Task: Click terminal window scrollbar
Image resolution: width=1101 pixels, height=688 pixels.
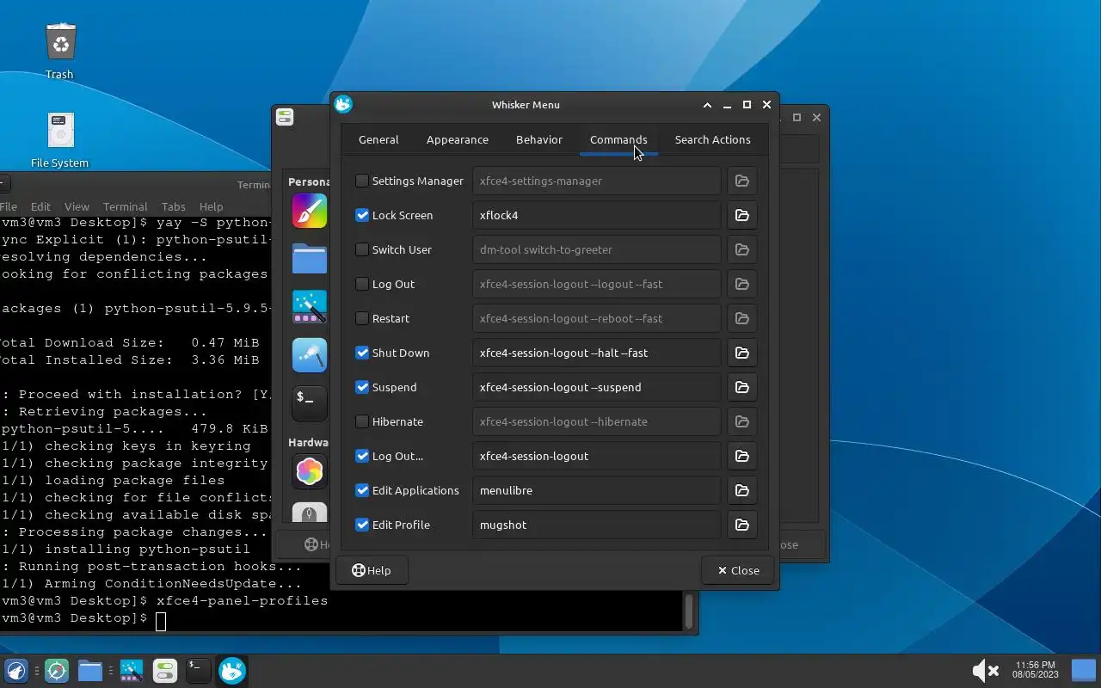Action: [x=688, y=611]
